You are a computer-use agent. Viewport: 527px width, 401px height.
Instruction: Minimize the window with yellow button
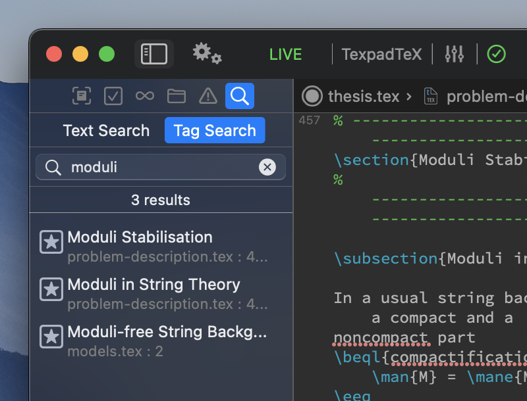[80, 54]
